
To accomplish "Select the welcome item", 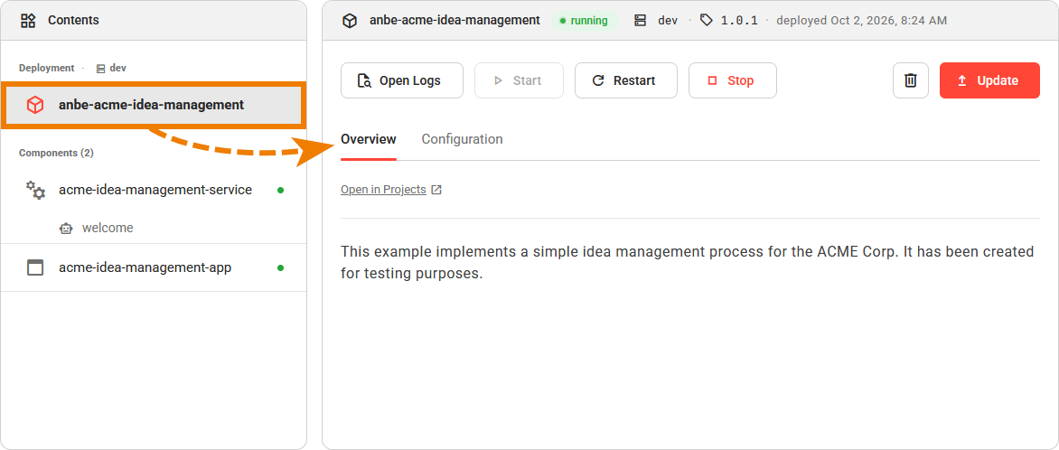I will coord(154,229).
